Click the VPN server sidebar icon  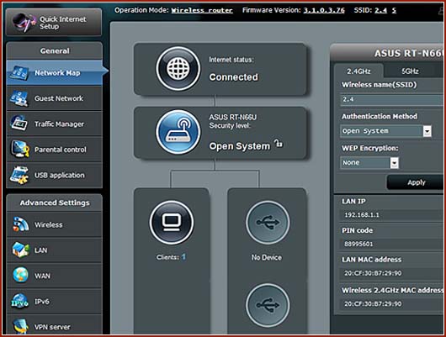20,326
